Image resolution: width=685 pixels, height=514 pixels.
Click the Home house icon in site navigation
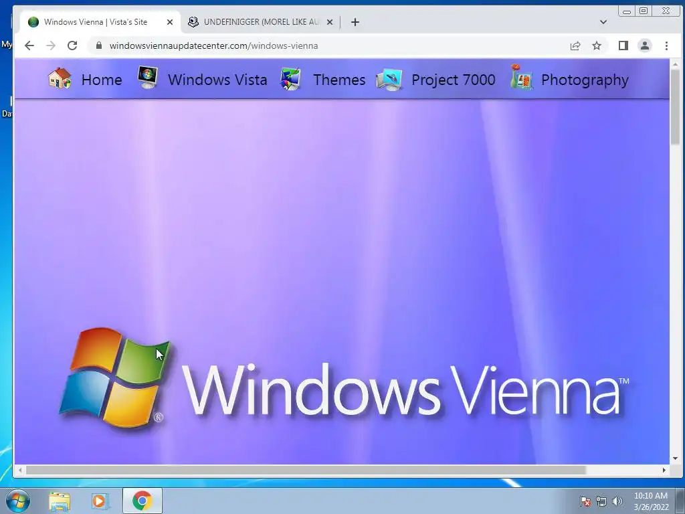(60, 79)
